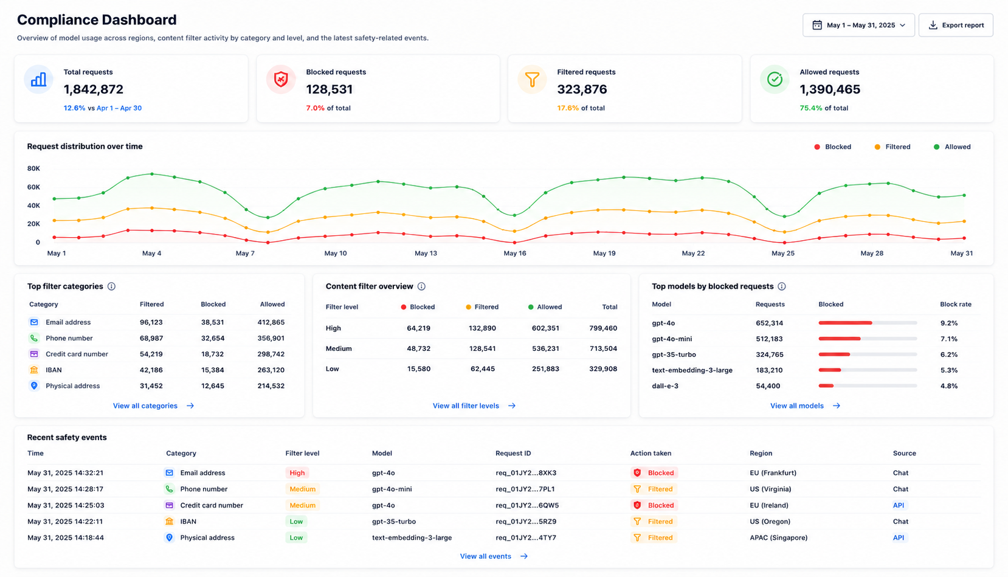This screenshot has width=1008, height=577.
Task: Click the Apr 1 – Apr 30 comparison link
Action: pos(119,108)
